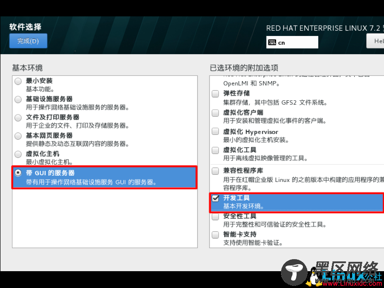Viewport: 384px width, 288px height.
Task: Click the 基本功能 description
Action: [40, 89]
